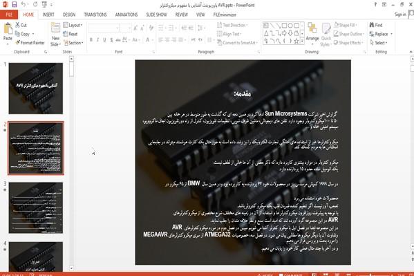
Task: Click Sign in at top right
Action: click(400, 15)
